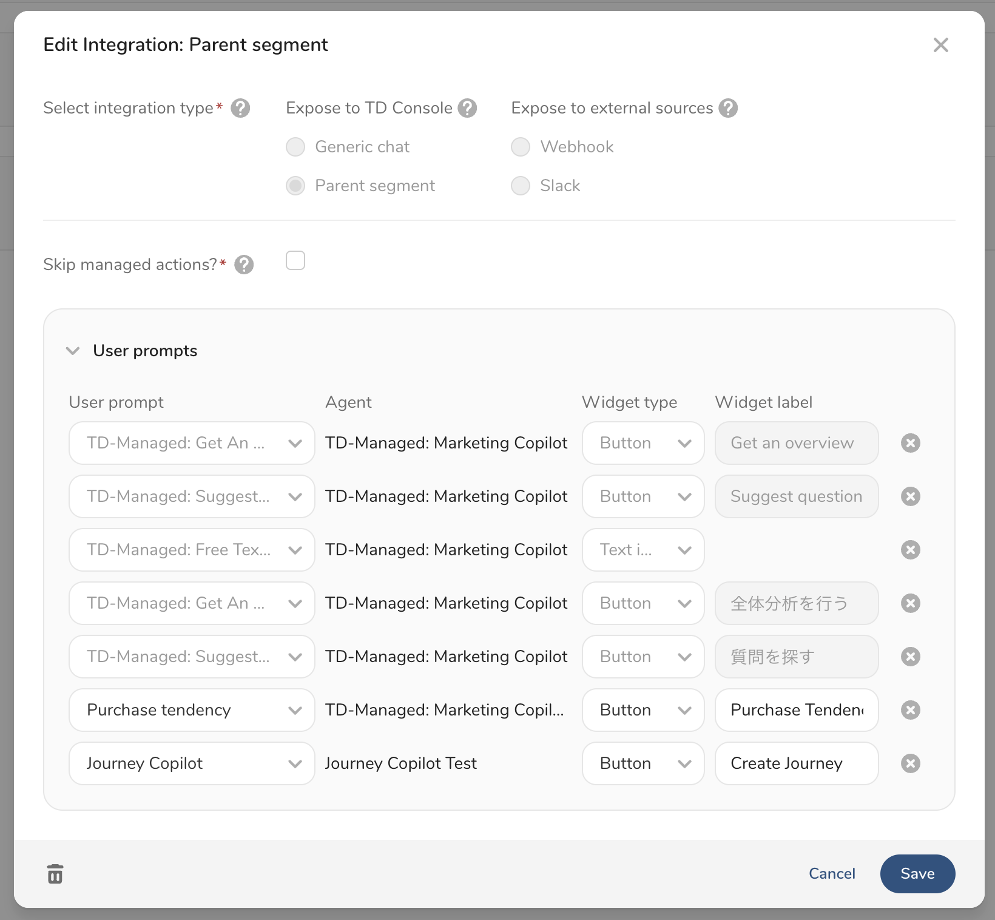Click help icon beside Select integration type

click(240, 108)
